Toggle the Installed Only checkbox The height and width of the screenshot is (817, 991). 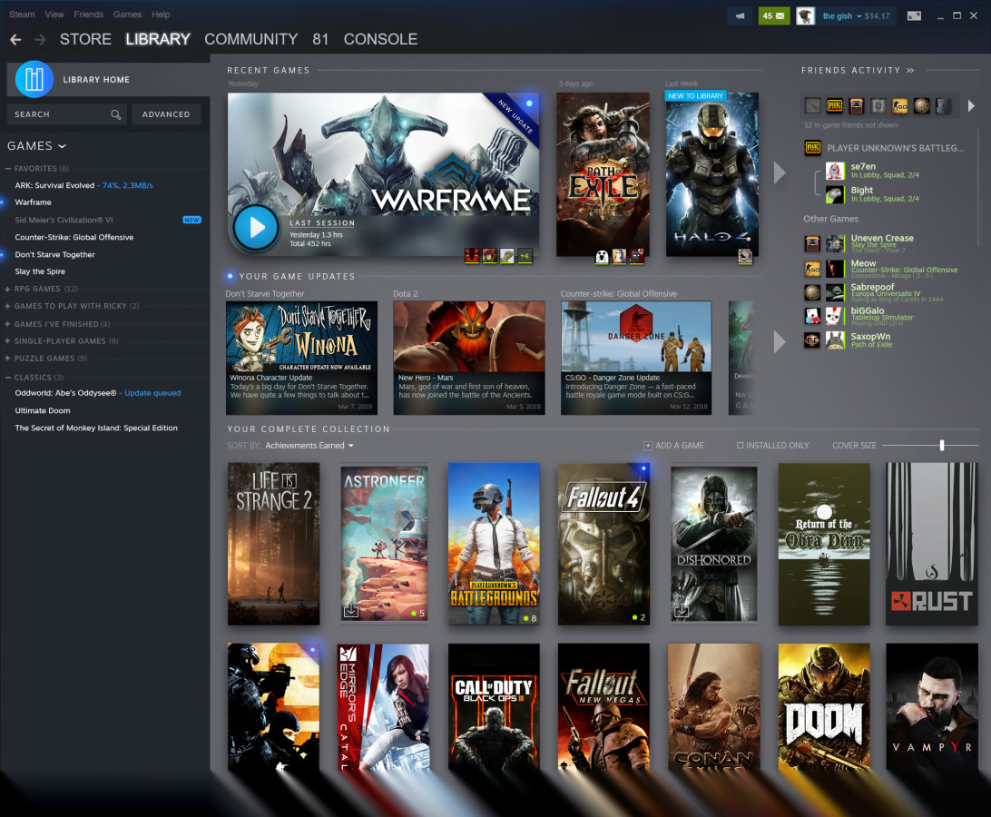pyautogui.click(x=741, y=446)
